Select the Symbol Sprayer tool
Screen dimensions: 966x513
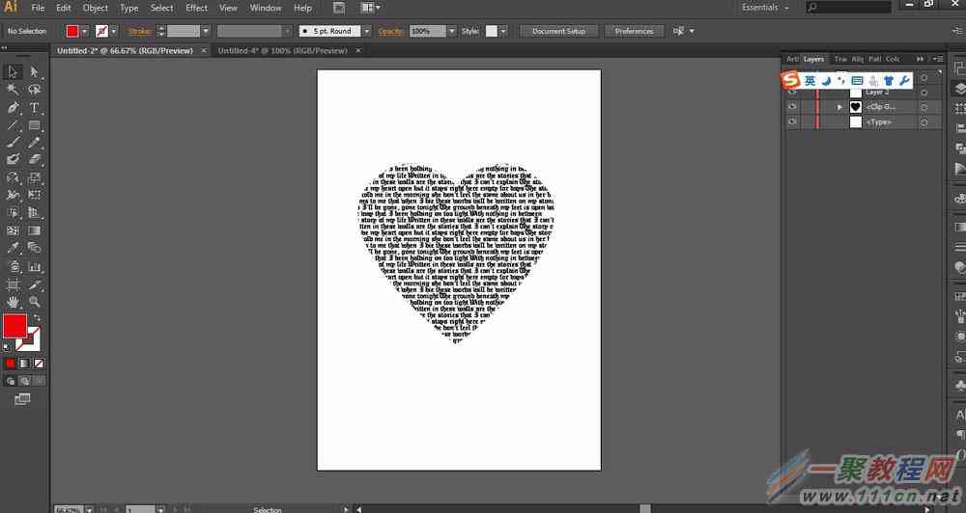[13, 267]
